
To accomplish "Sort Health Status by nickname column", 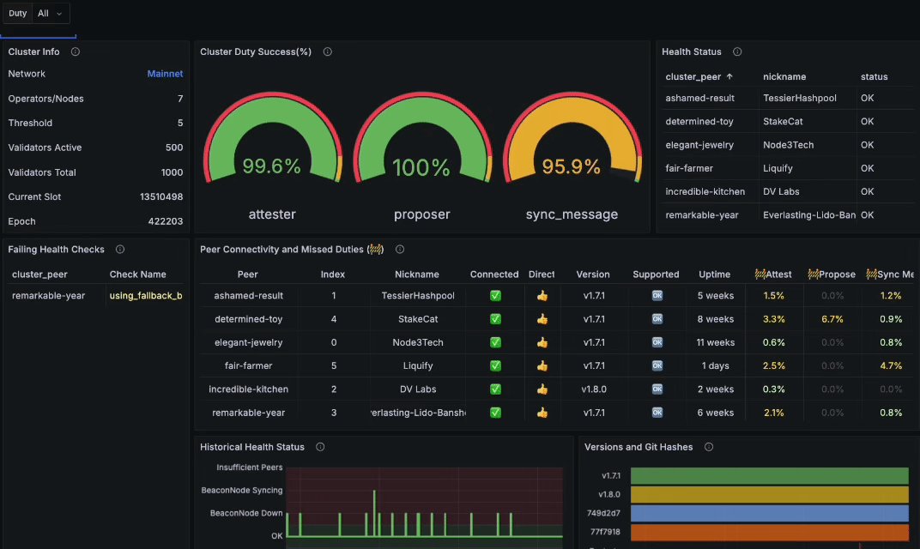I will pyautogui.click(x=784, y=77).
